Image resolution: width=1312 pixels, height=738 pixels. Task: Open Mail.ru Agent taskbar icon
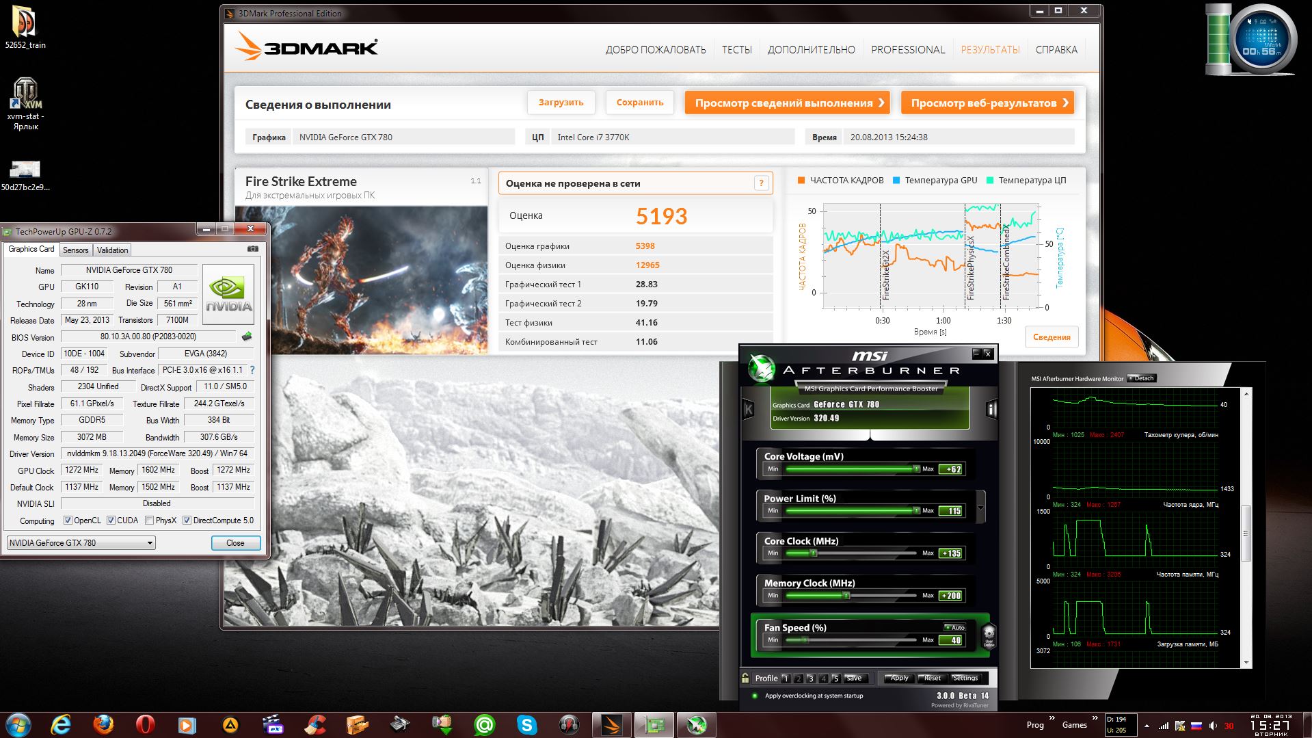click(485, 724)
